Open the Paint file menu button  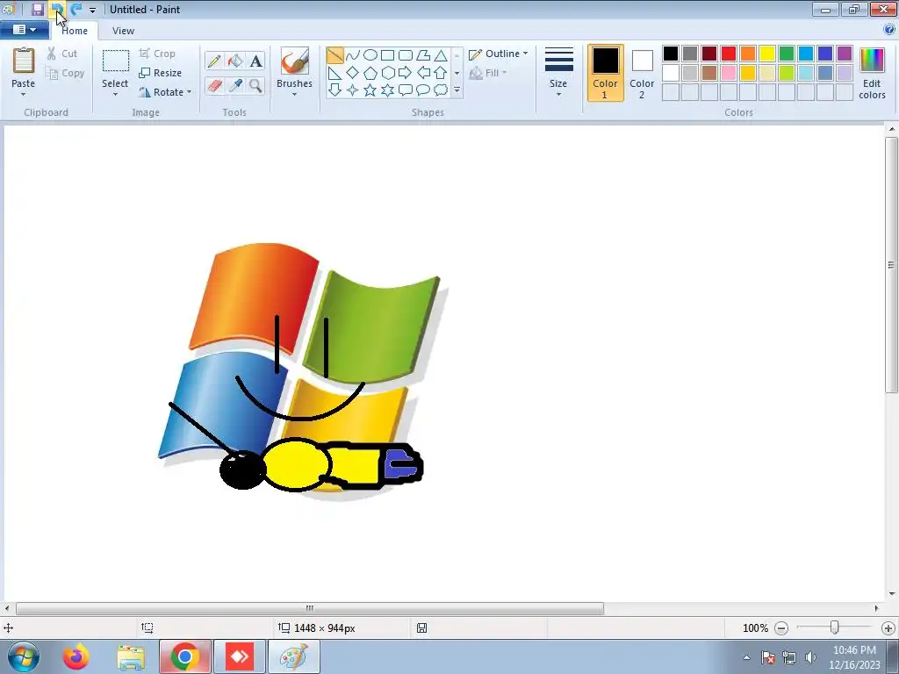(x=24, y=30)
